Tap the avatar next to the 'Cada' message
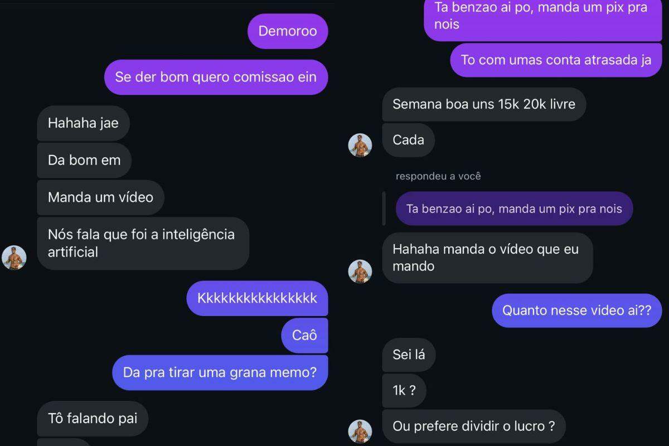The height and width of the screenshot is (446, 669). click(360, 146)
